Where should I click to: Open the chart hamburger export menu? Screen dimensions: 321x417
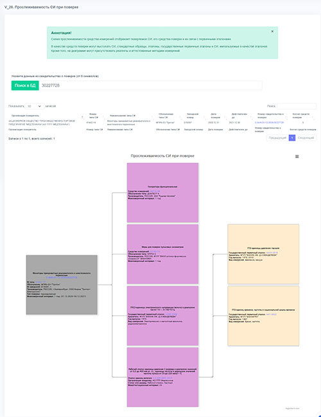(297, 156)
